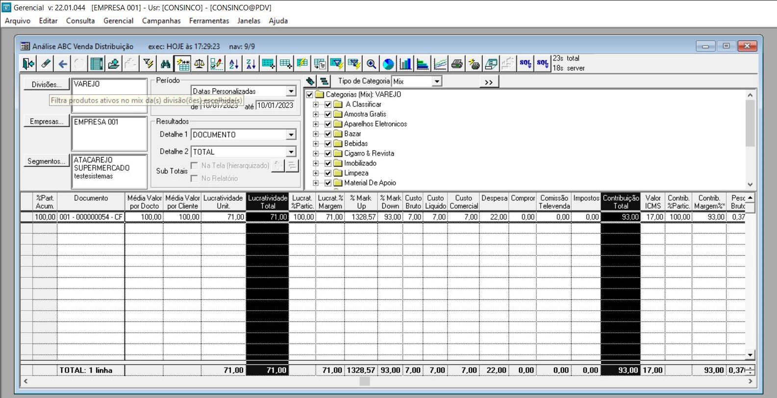777x398 pixels.
Task: Expand the Bazar tree node
Action: point(316,134)
